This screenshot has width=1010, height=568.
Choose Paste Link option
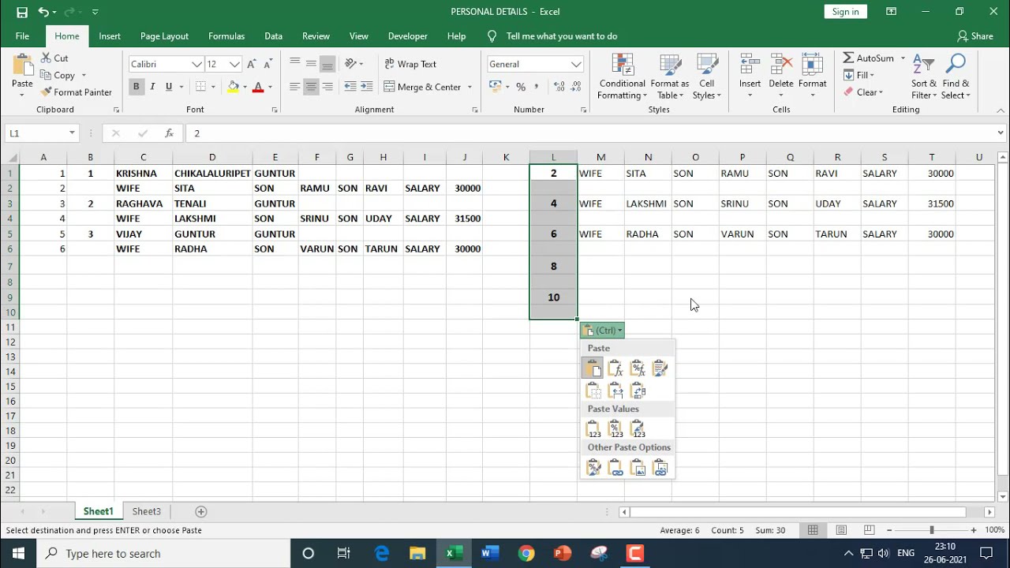click(x=615, y=467)
